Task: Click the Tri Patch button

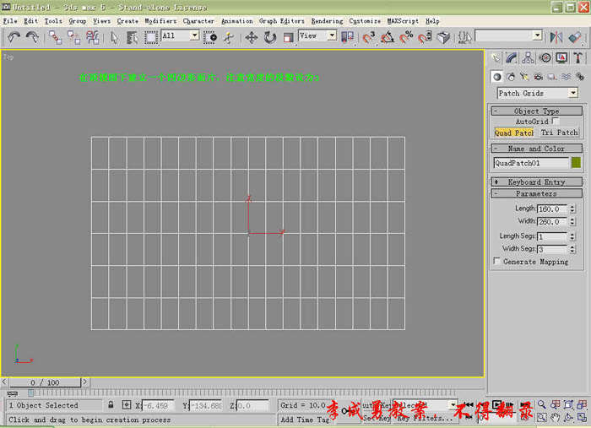Action: (x=559, y=133)
